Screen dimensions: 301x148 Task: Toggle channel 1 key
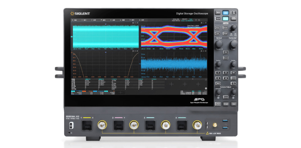tap(218, 73)
